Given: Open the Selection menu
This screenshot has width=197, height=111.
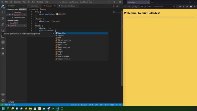Looking at the screenshot, I should pyautogui.click(x=18, y=2).
